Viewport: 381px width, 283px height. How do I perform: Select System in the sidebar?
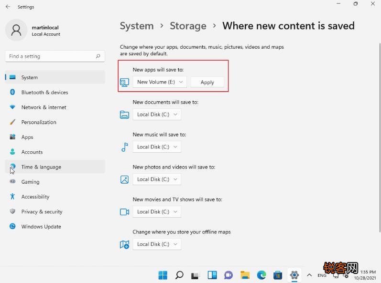55,77
